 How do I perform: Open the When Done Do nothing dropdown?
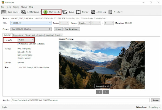[x=154, y=107]
